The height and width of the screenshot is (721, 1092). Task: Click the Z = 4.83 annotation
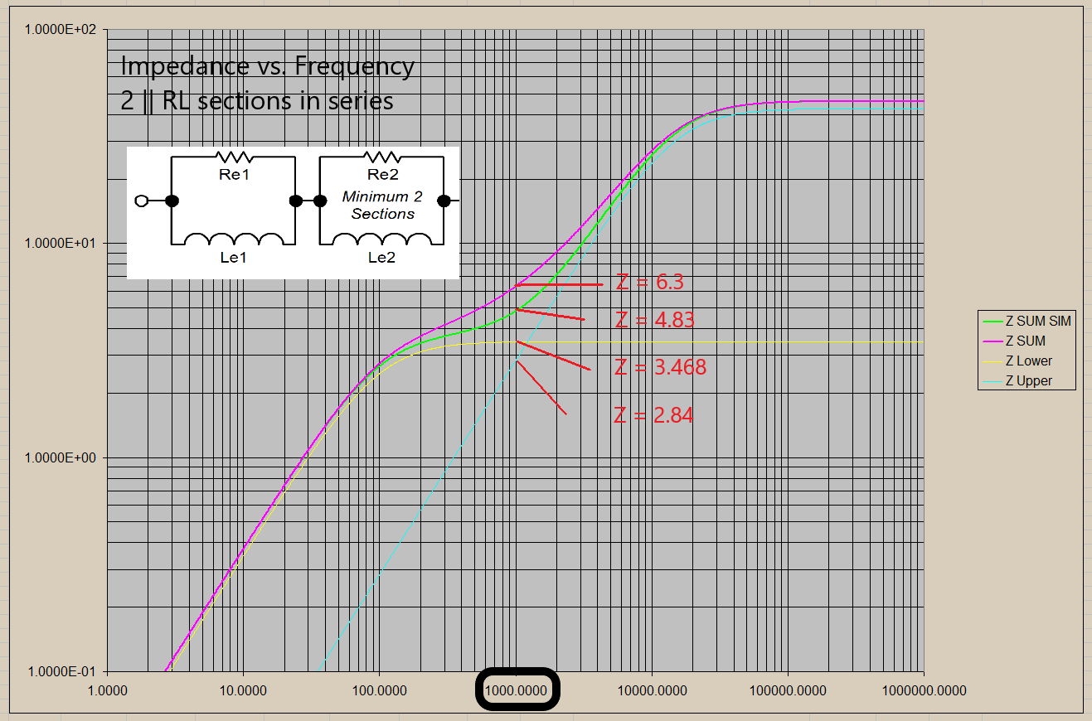[654, 320]
